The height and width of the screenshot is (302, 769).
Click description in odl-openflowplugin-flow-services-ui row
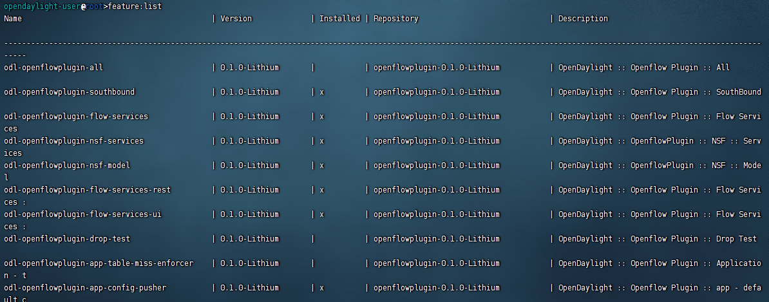pyautogui.click(x=660, y=214)
